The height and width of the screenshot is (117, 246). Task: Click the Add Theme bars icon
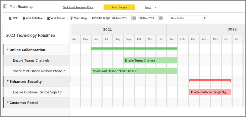(49, 18)
